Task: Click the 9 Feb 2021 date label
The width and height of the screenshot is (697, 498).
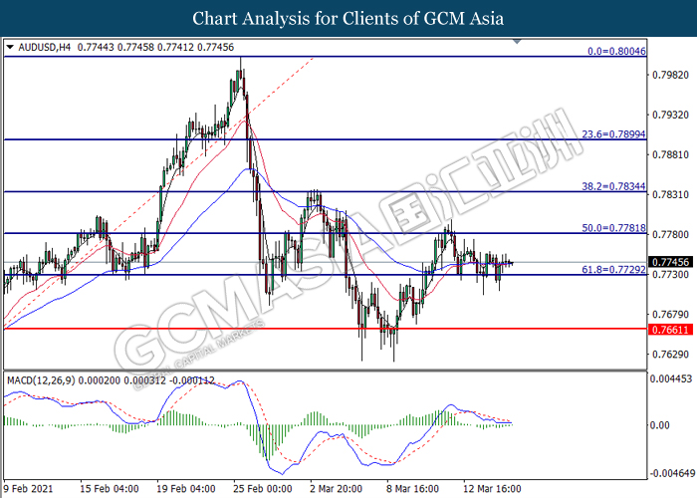Action: click(x=28, y=489)
